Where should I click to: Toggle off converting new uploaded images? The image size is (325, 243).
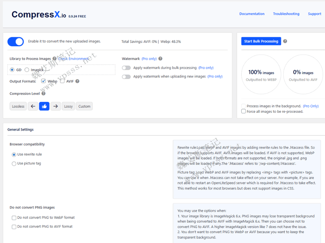(15, 42)
